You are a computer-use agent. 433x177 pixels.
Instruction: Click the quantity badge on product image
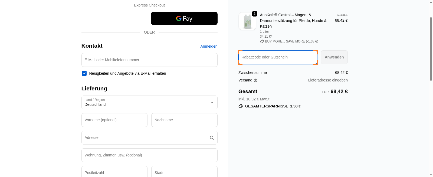pyautogui.click(x=254, y=14)
